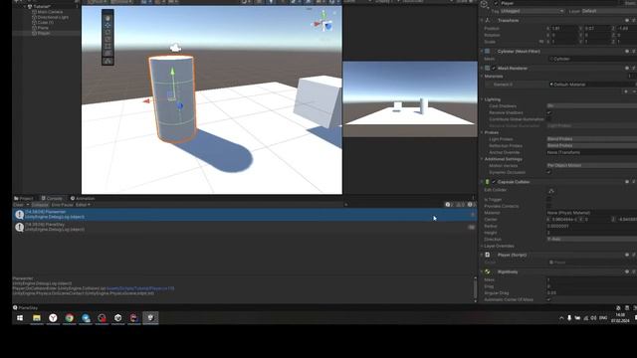Select the Transform tool in scene toolbar

[x=107, y=53]
